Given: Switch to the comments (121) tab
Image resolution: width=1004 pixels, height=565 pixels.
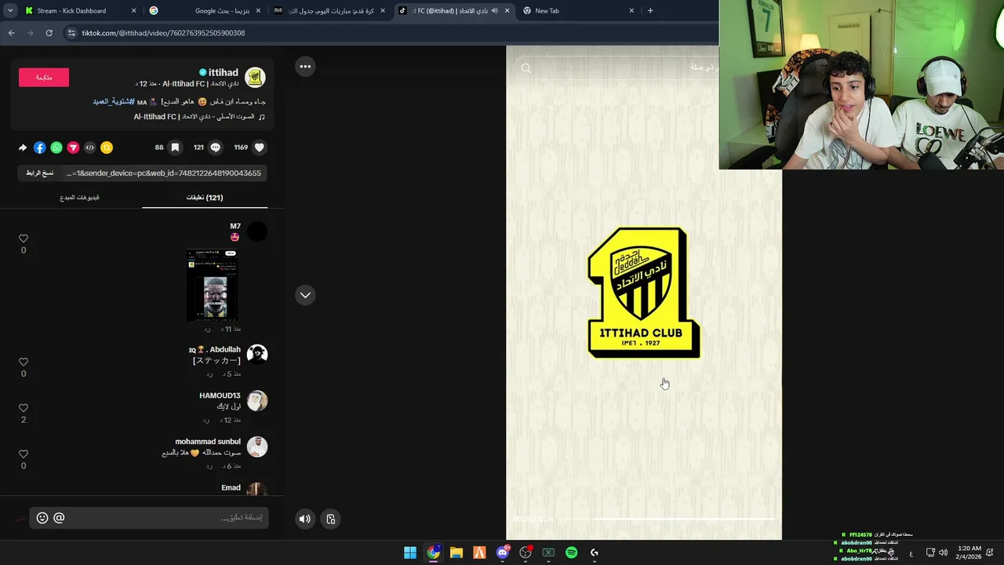Looking at the screenshot, I should [x=205, y=198].
